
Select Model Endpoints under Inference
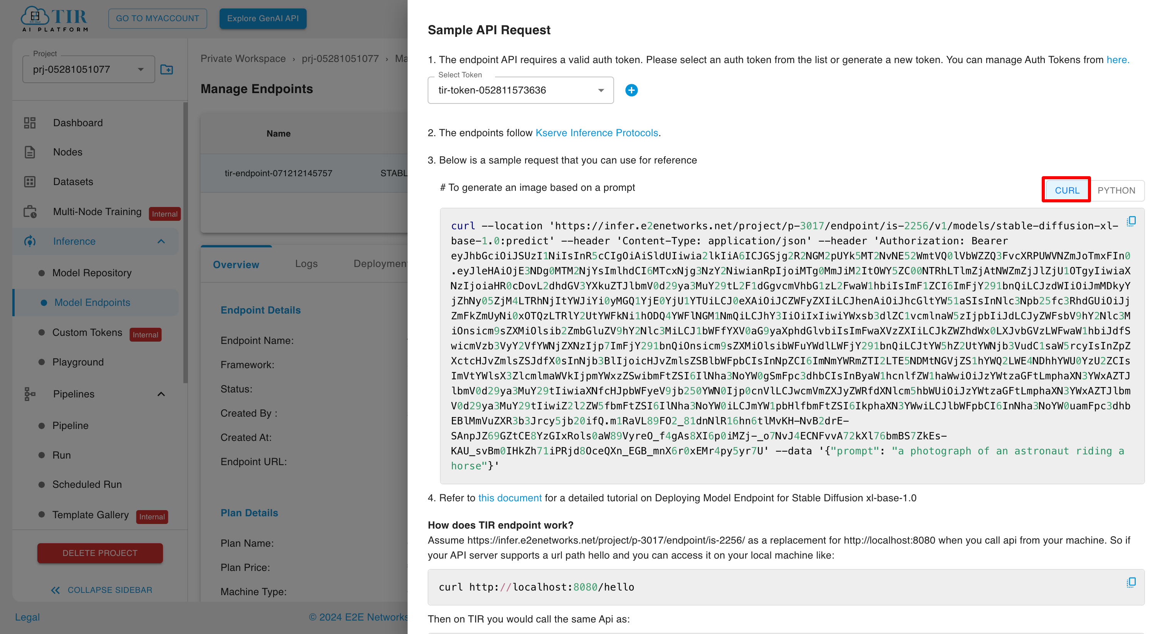coord(92,302)
